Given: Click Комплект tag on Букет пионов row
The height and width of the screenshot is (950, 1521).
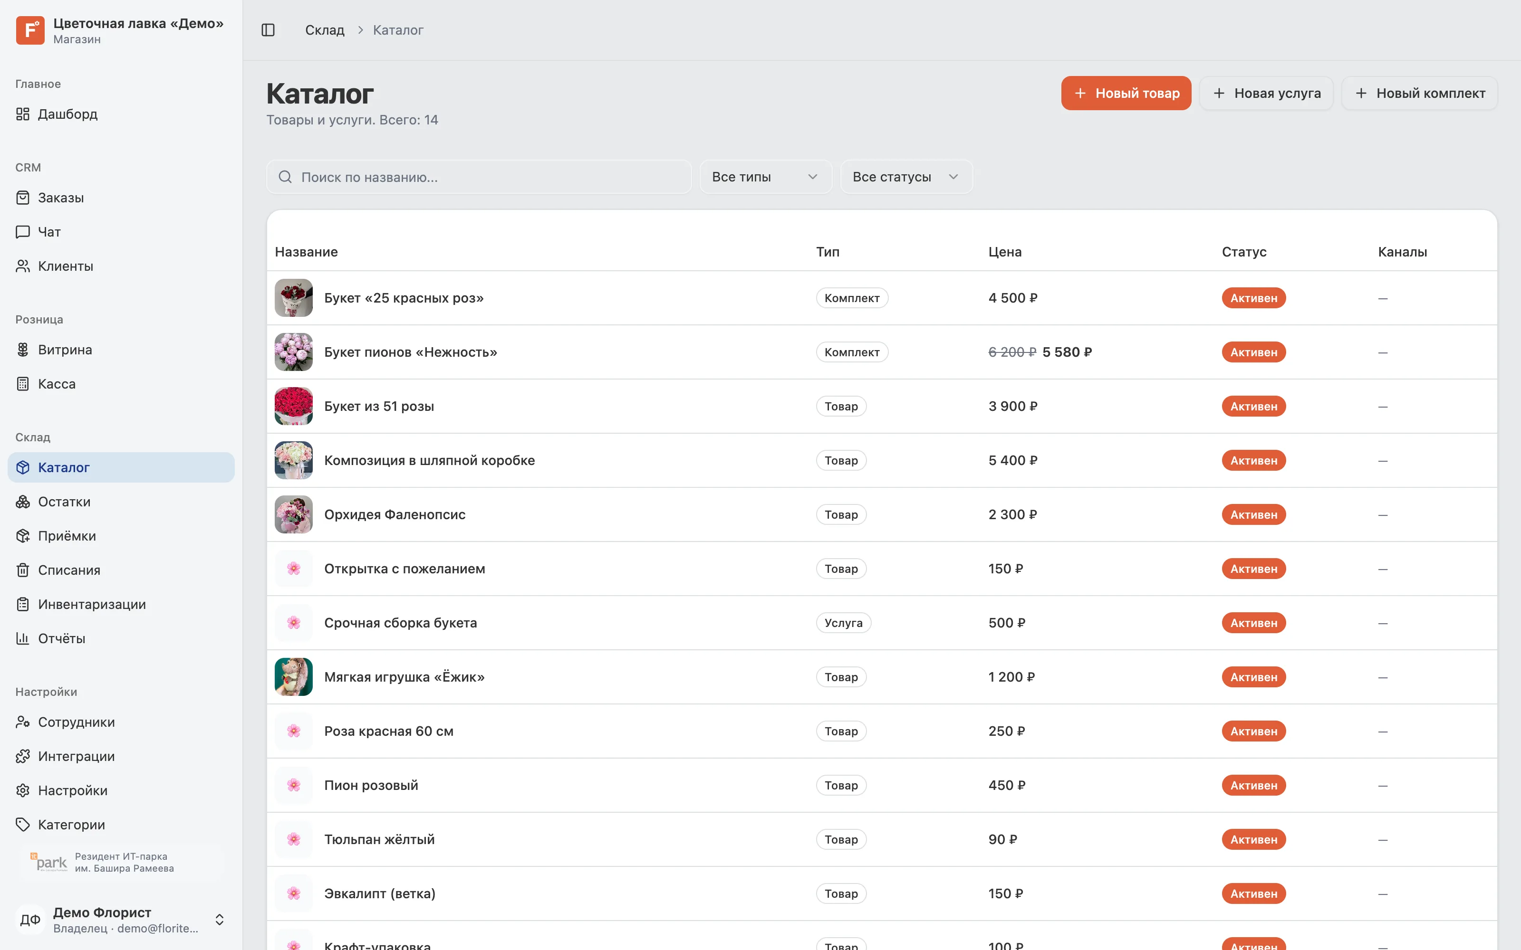Looking at the screenshot, I should pyautogui.click(x=852, y=352).
